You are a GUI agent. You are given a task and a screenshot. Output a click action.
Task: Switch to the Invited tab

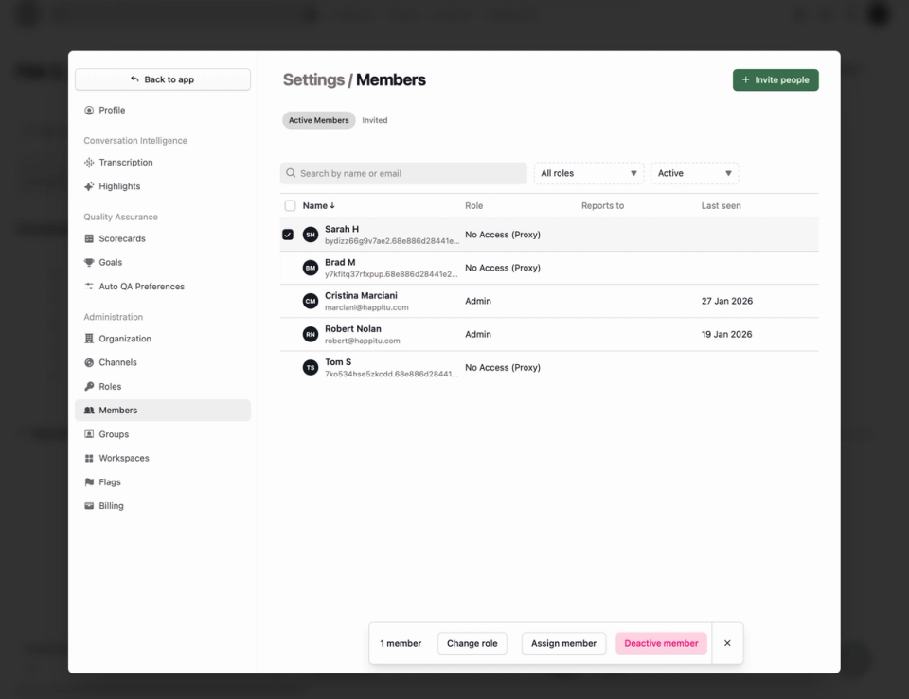coord(374,120)
